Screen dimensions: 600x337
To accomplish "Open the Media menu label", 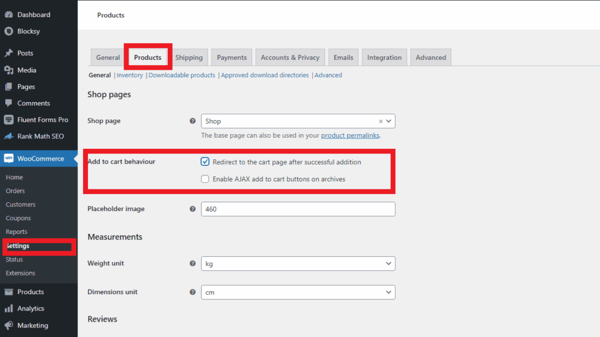I will point(27,70).
